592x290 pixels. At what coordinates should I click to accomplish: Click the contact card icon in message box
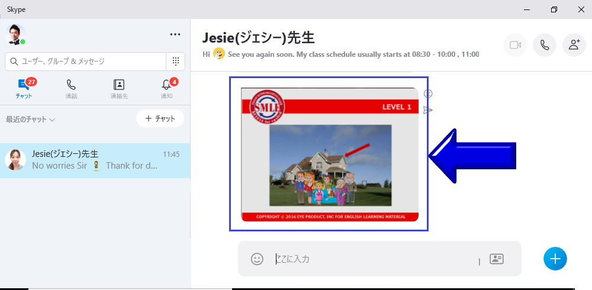[x=497, y=259]
